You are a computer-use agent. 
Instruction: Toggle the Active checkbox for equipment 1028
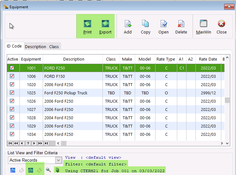12,118
